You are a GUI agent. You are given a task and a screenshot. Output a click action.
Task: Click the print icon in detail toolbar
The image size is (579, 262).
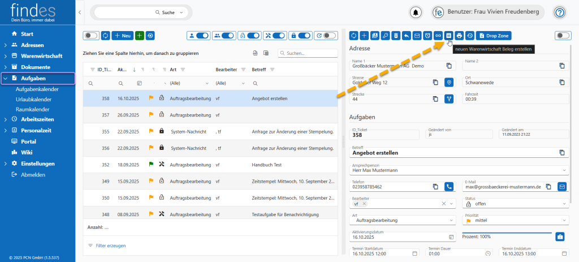click(x=459, y=36)
